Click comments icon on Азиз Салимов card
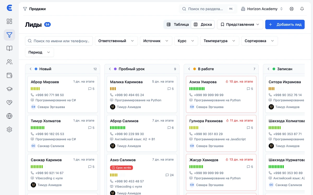Viewport: 313px width, 195px height. click(x=167, y=175)
